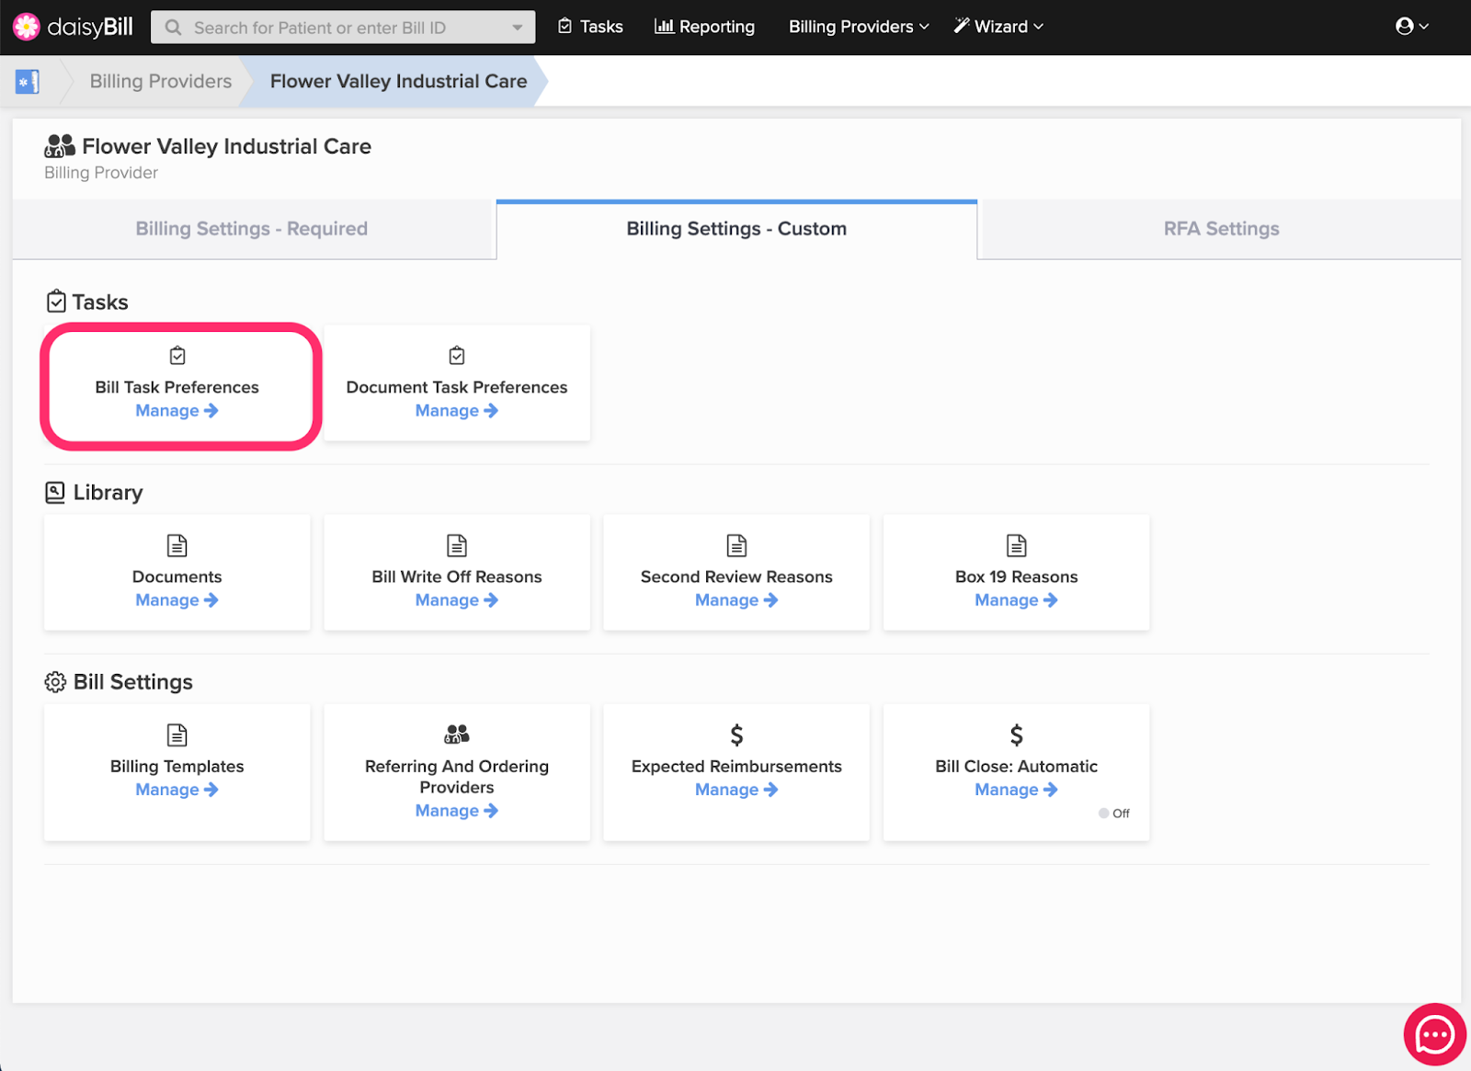Focus the Search for Patient or Bill ID field

[343, 28]
